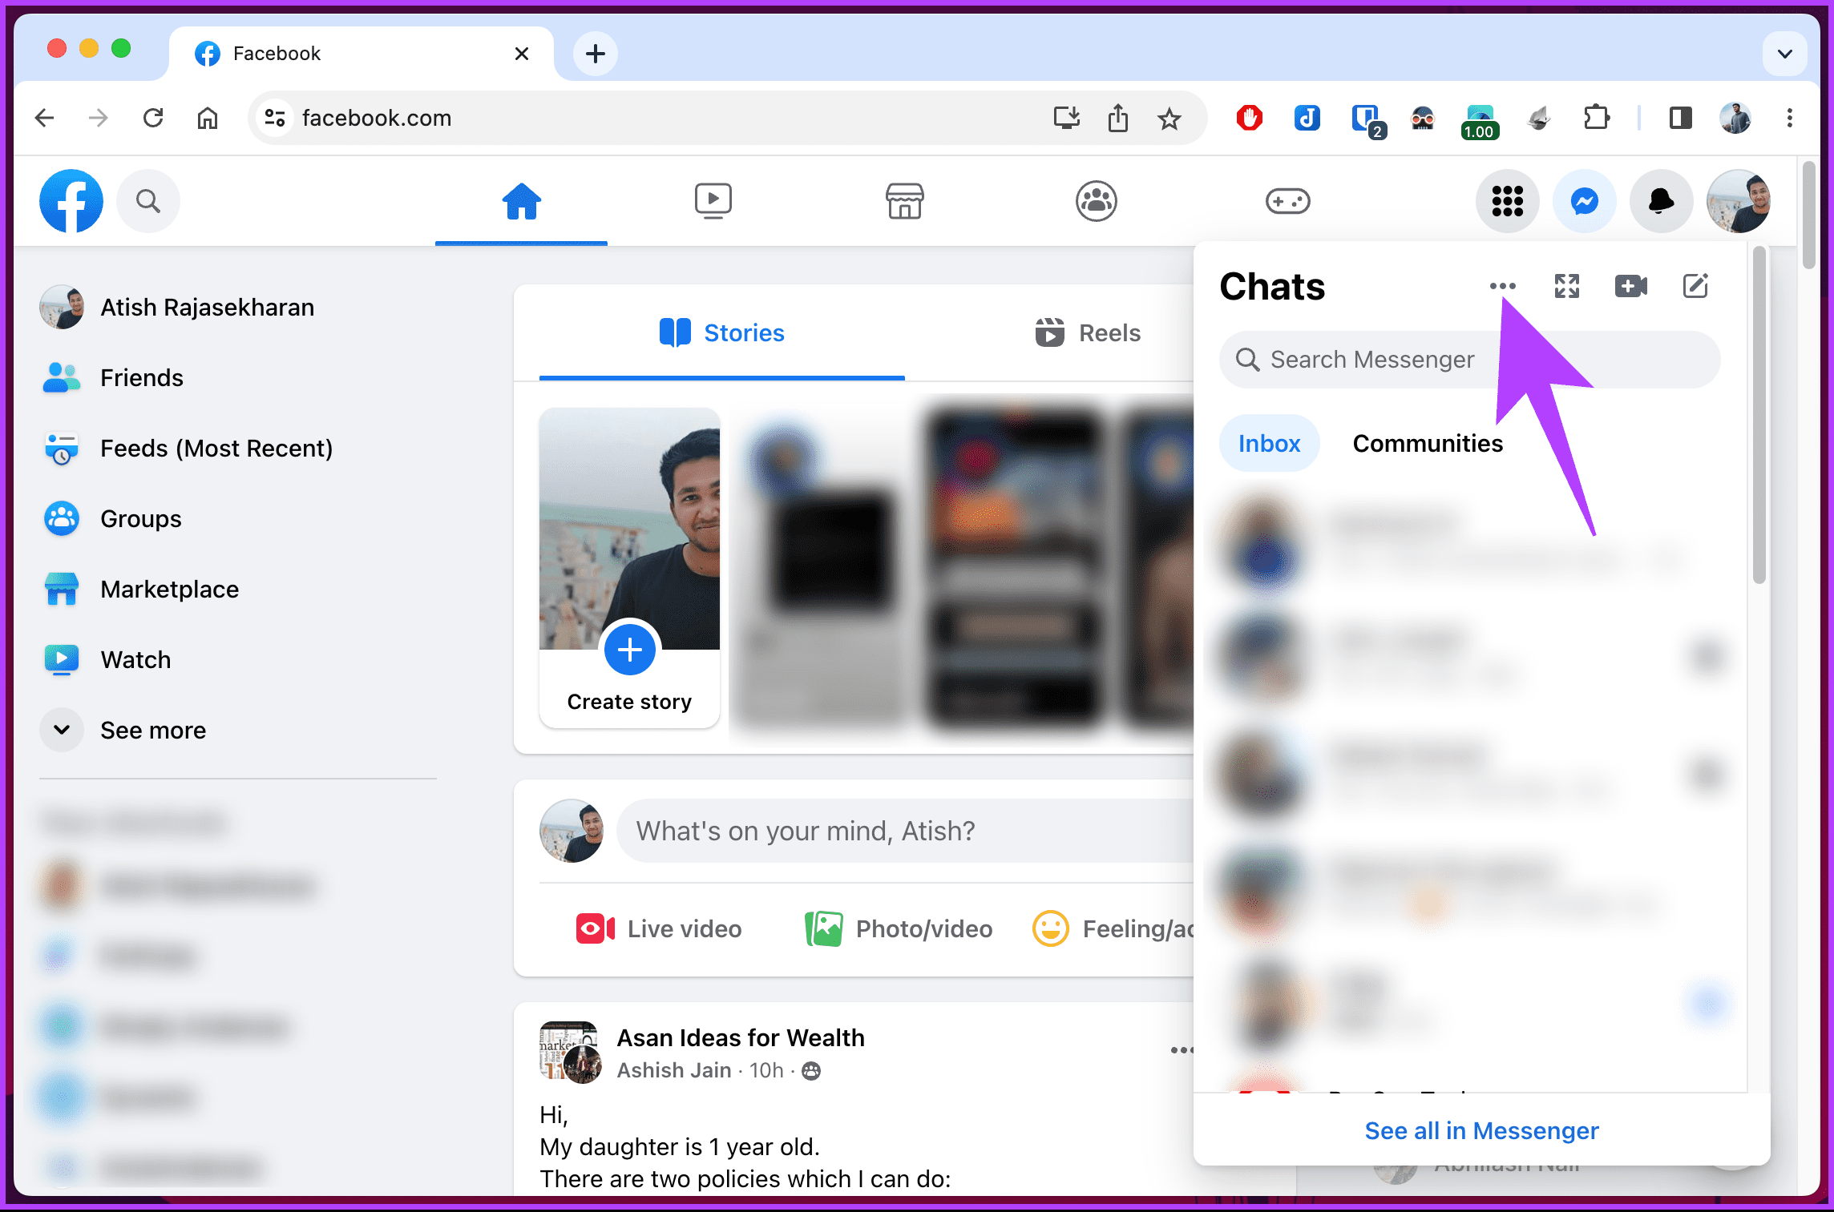Open Ashish Jain's profile link

click(x=673, y=1070)
